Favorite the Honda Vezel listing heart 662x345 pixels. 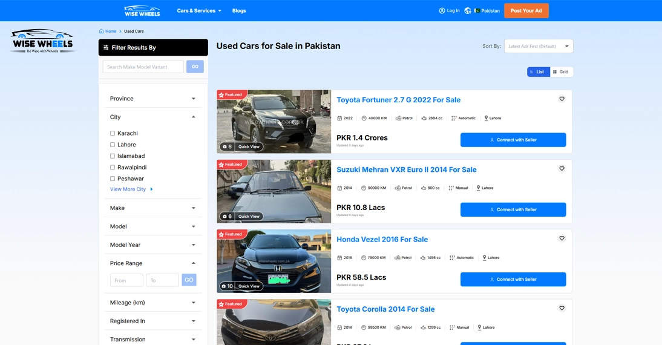pos(562,238)
